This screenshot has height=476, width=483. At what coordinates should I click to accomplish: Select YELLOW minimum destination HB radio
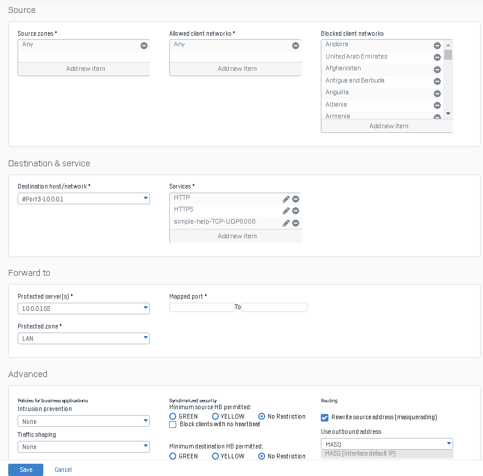click(215, 456)
